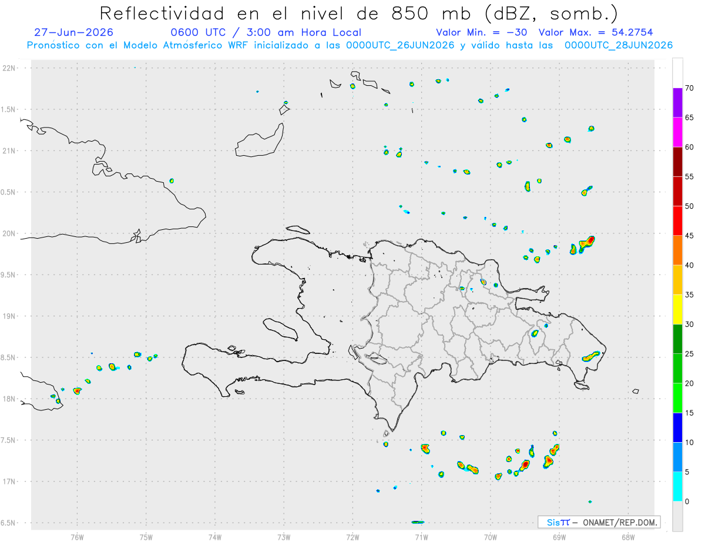The width and height of the screenshot is (705, 545).
Task: Click the colorbar value label '15'
Action: tap(690, 413)
